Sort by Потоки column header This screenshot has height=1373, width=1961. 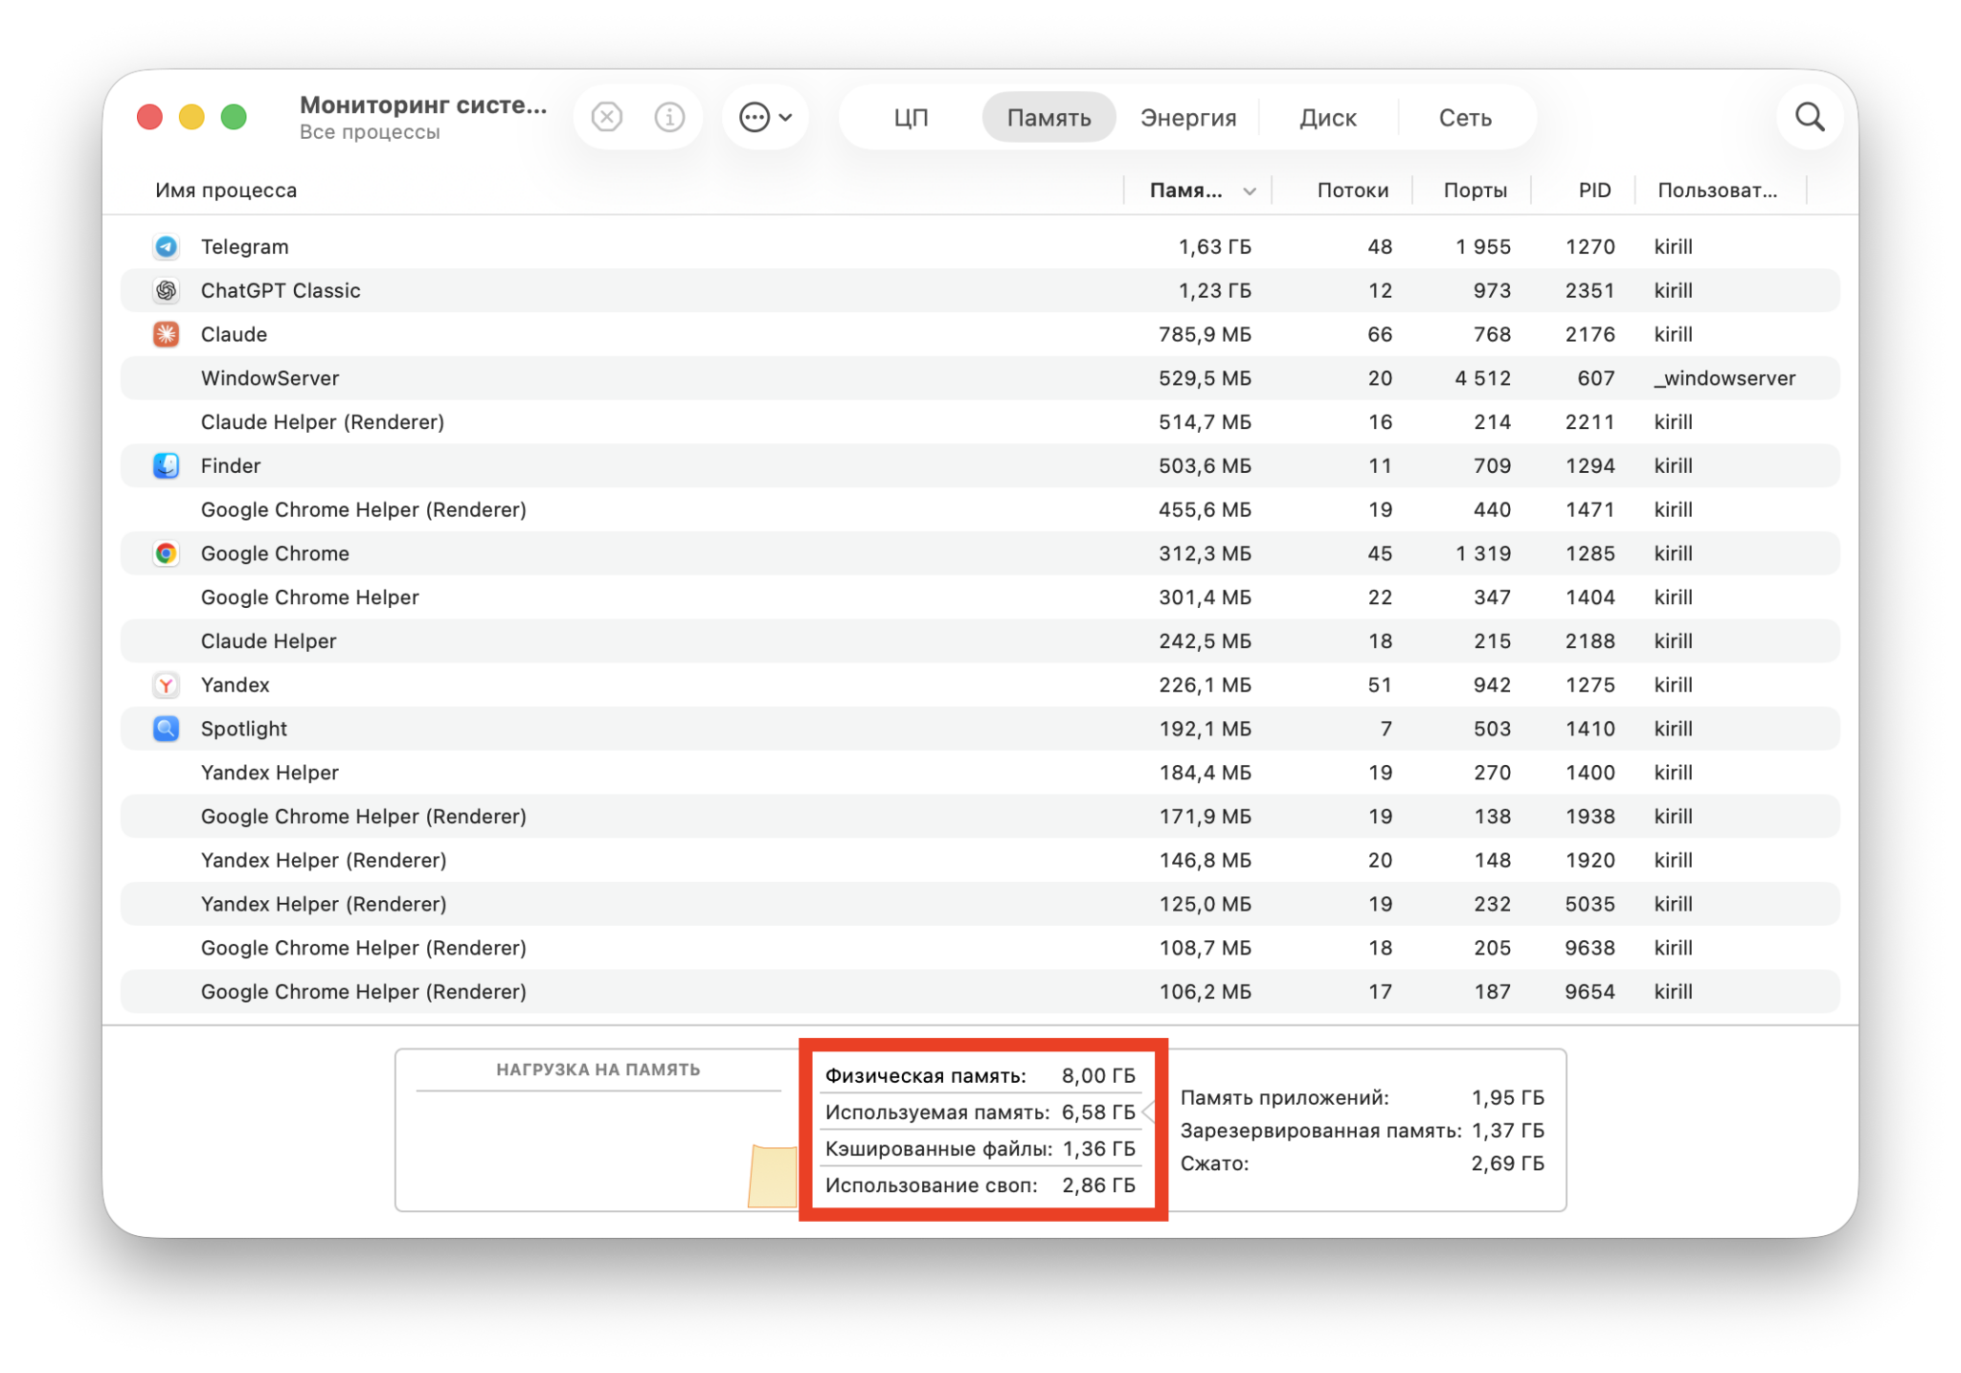(x=1352, y=191)
